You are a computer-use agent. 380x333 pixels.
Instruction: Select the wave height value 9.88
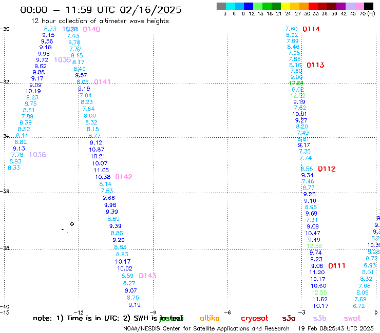(x=39, y=72)
